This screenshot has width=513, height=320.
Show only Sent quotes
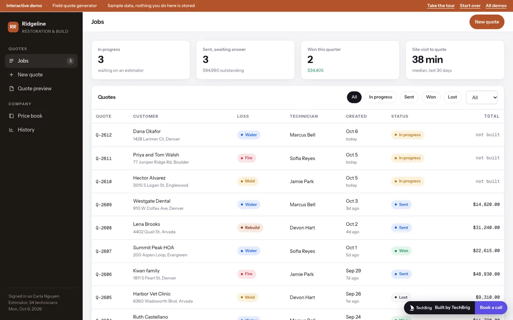(x=409, y=97)
